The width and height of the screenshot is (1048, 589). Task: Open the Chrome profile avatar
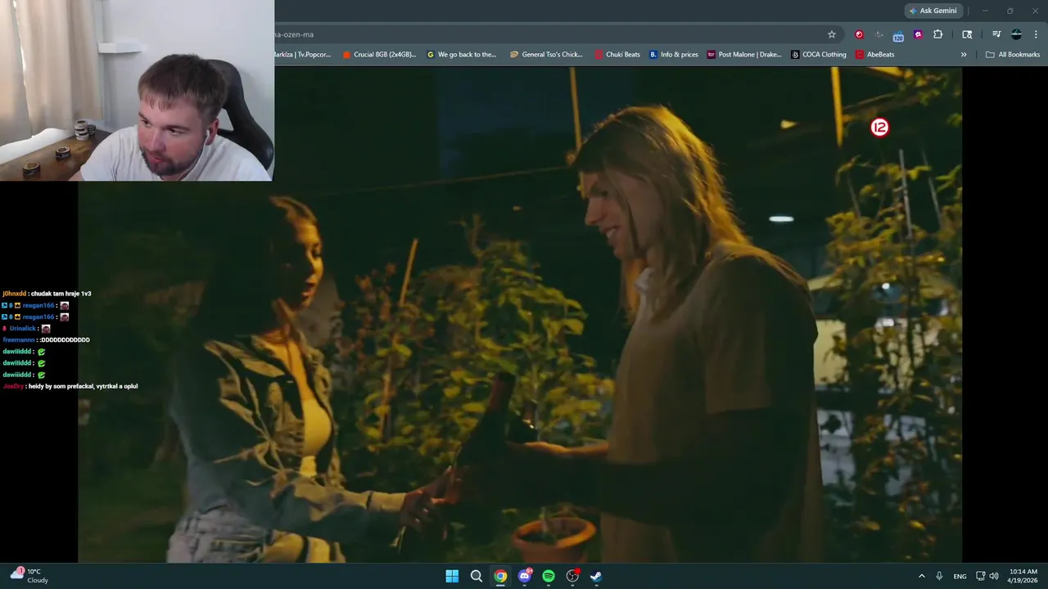click(x=1016, y=34)
